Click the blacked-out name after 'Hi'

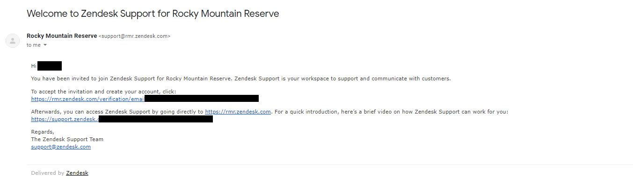[50, 66]
